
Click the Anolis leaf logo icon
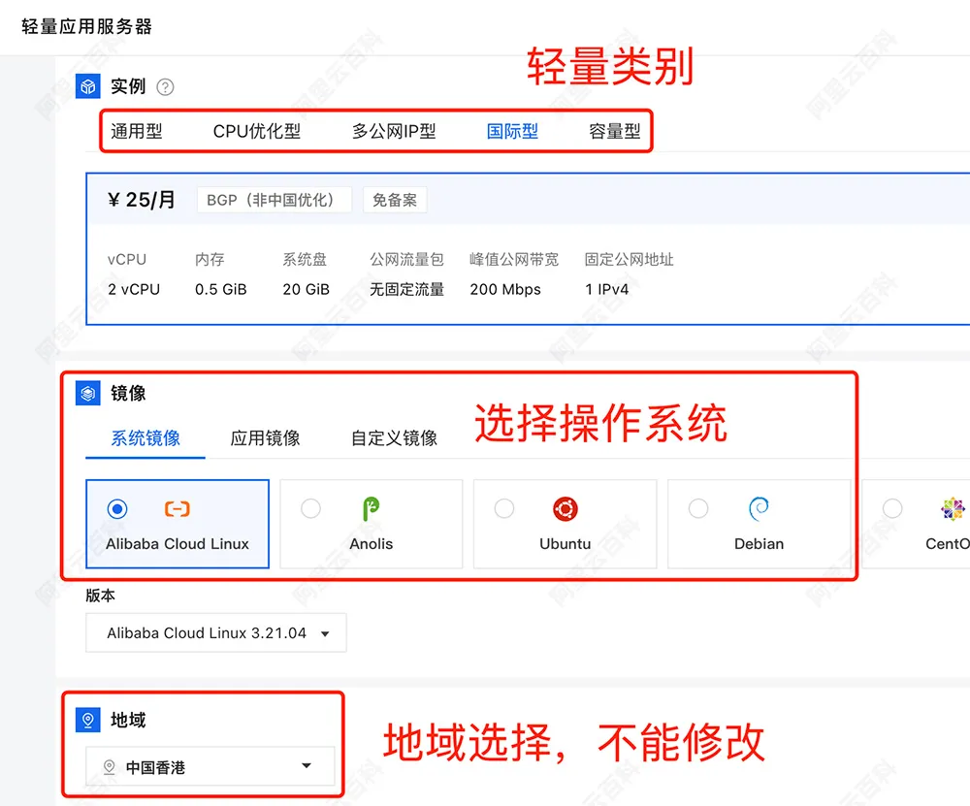pos(372,508)
